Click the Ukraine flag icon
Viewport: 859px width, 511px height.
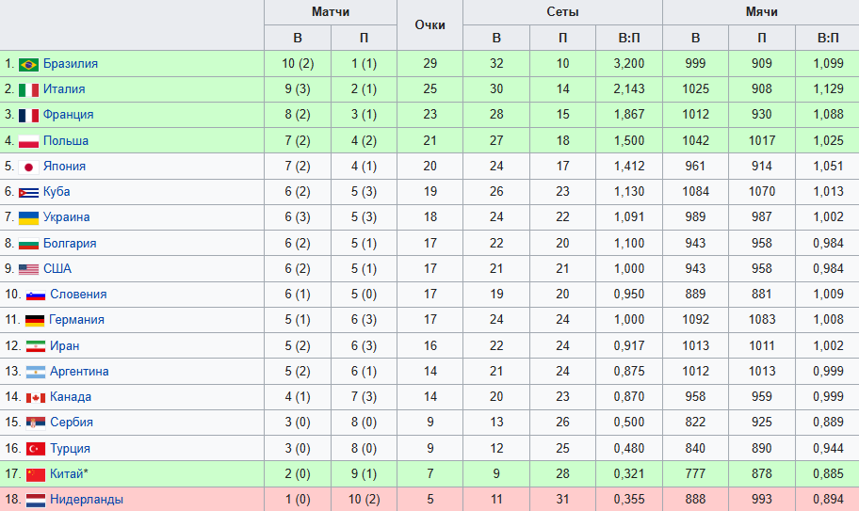coord(28,217)
